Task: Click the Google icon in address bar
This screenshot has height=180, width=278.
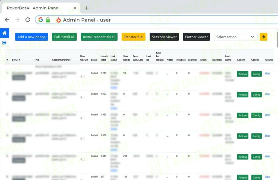Action: [41, 20]
